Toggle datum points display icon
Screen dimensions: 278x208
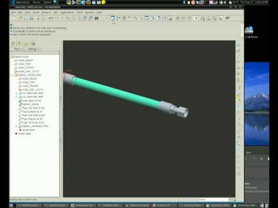click(214, 18)
